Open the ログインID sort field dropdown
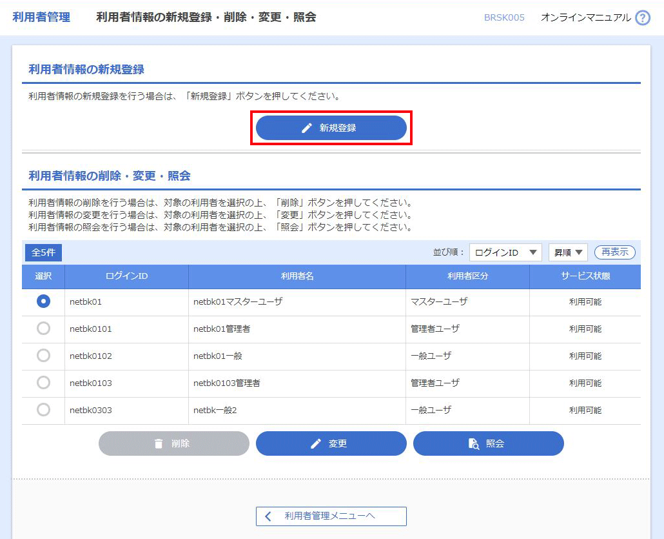The image size is (664, 539). (505, 253)
